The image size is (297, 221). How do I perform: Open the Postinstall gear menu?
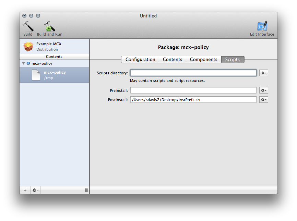[x=264, y=99]
